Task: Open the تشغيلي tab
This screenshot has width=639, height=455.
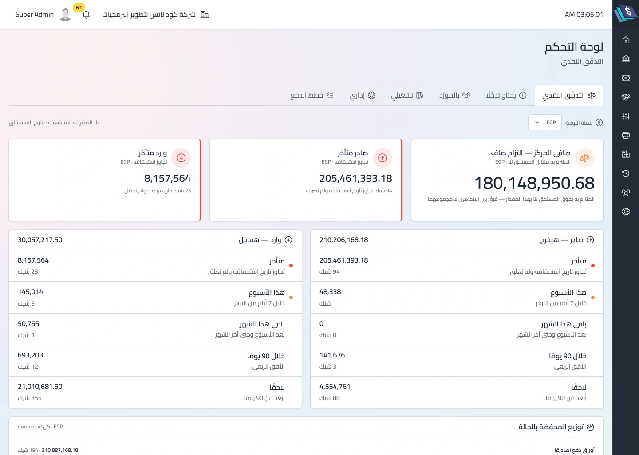Action: (407, 95)
